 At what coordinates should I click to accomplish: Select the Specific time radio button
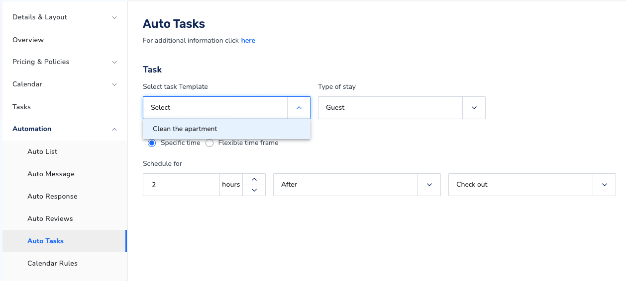[152, 143]
